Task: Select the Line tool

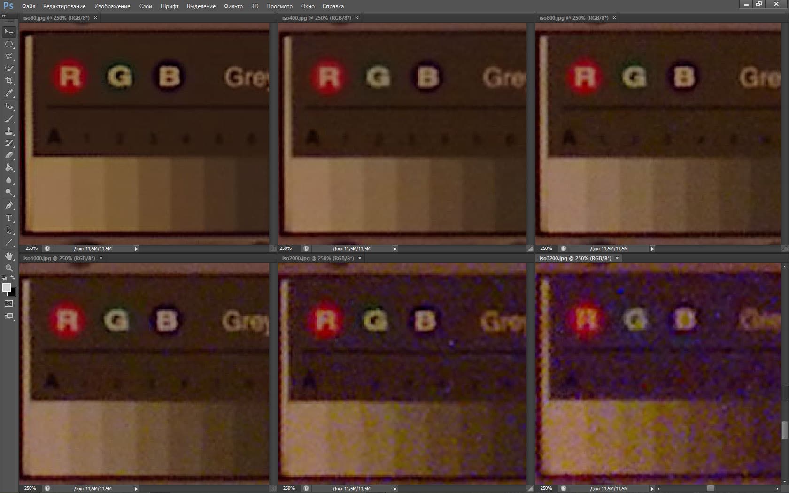Action: coord(9,242)
